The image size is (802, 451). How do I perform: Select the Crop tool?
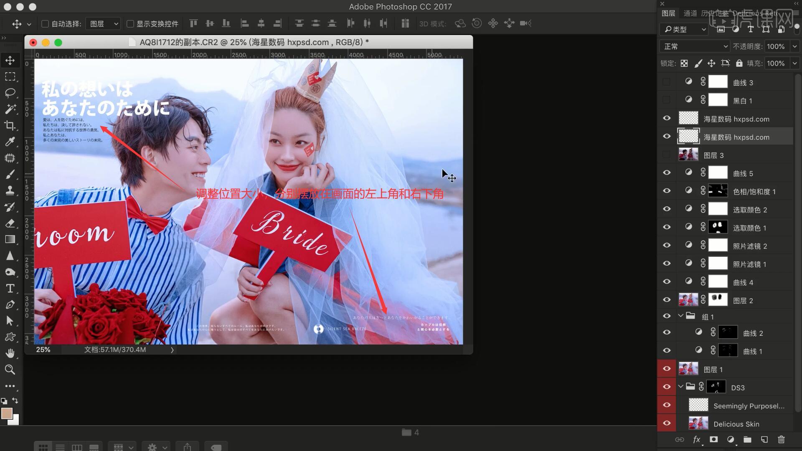10,125
